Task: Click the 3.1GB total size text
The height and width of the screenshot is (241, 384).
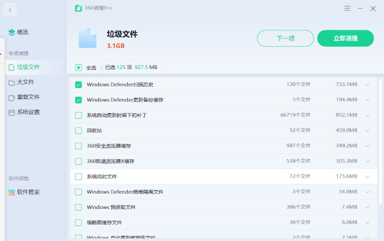Action: click(x=116, y=46)
